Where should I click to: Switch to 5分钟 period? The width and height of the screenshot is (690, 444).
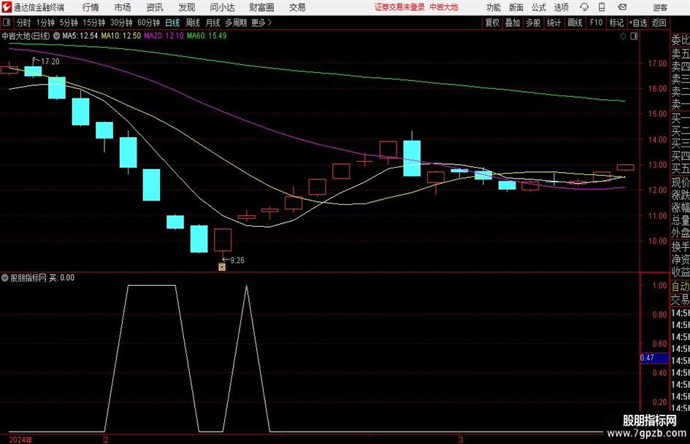point(69,23)
